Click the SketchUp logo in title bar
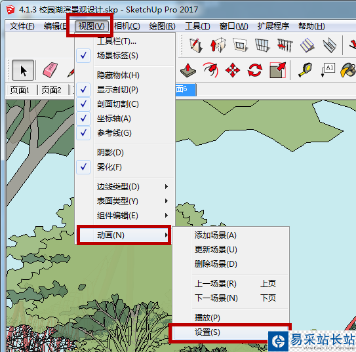Viewport: 356px width, 352px height. click(x=10, y=10)
